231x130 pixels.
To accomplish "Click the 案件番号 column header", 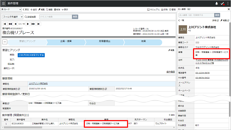I will click(21, 119).
